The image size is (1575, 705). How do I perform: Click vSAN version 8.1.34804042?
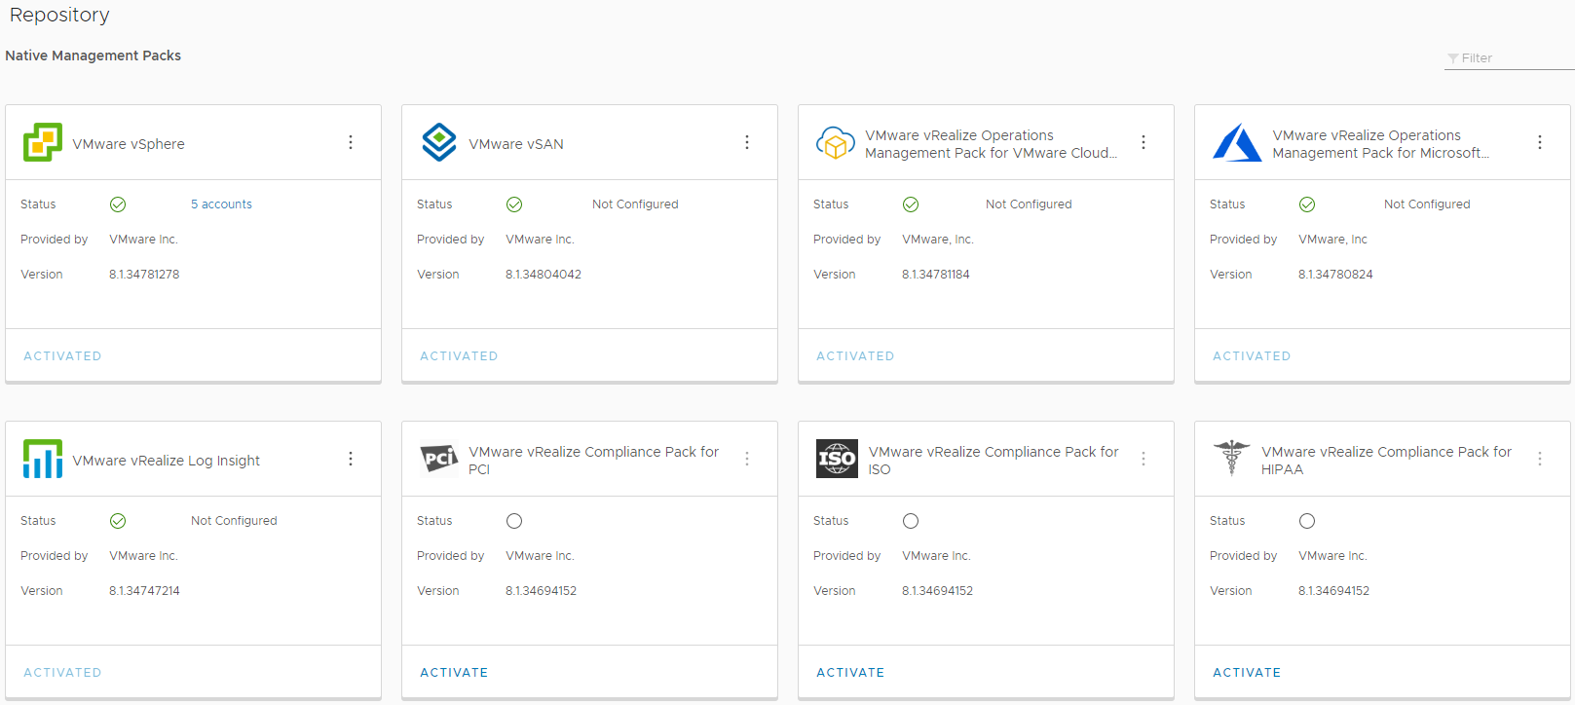[544, 275]
